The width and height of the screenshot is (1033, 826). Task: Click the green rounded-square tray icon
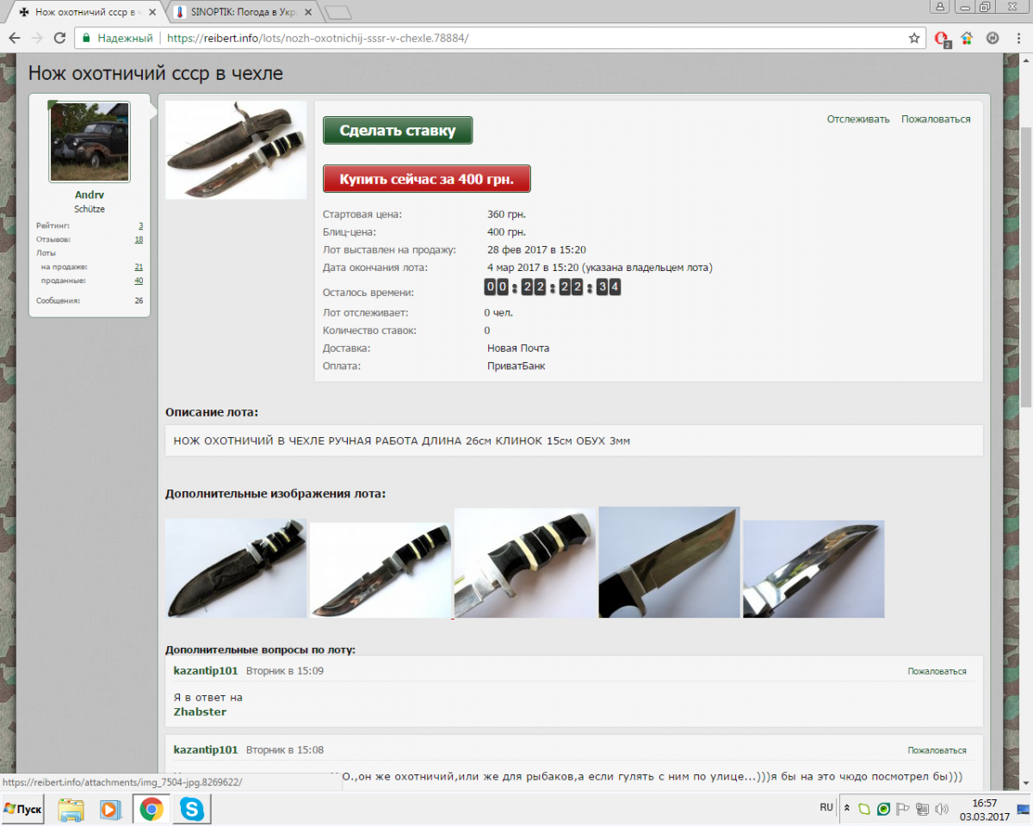point(865,809)
